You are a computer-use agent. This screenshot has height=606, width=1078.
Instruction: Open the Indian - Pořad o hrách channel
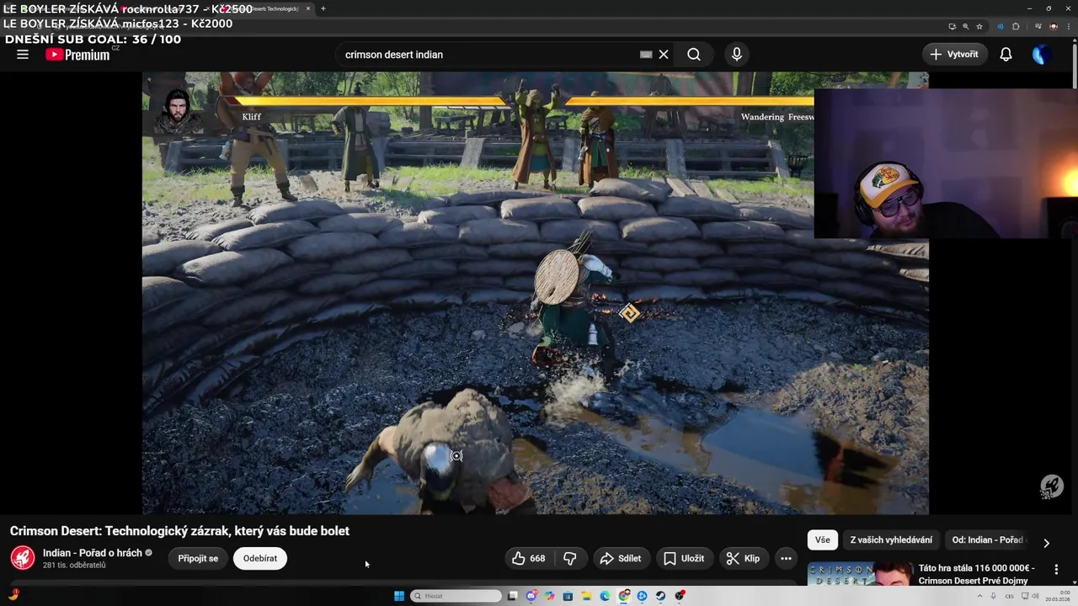93,553
